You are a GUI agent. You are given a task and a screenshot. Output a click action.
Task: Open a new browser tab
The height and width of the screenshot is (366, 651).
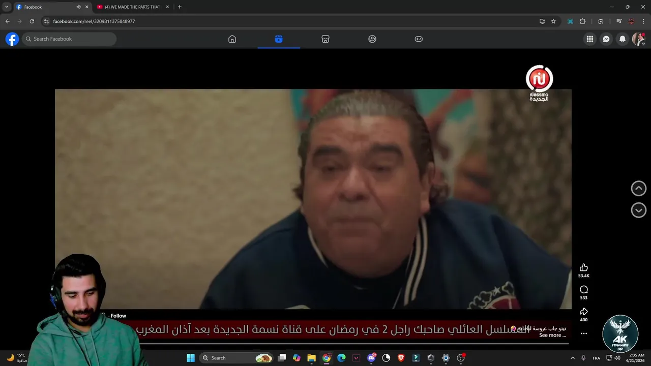(x=180, y=7)
